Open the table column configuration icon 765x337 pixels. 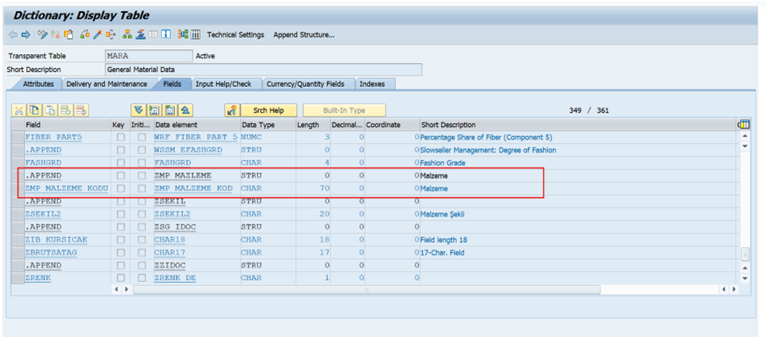pos(744,125)
